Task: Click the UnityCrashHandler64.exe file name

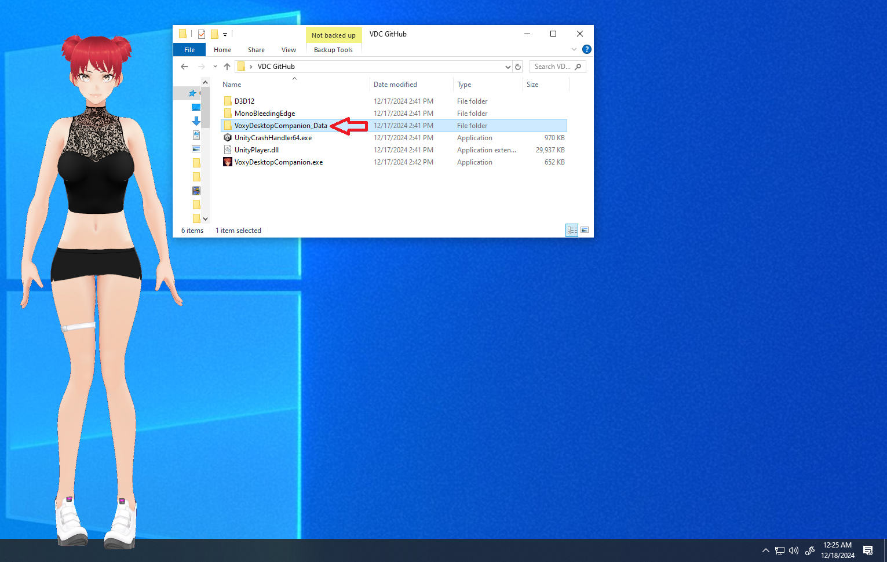Action: tap(273, 138)
